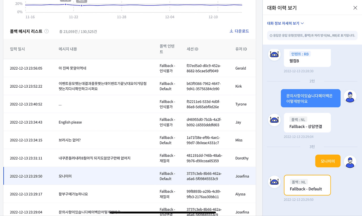Click the 다운로드 download icon

point(231,31)
